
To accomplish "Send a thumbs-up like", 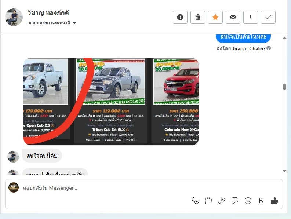I will [x=274, y=201].
